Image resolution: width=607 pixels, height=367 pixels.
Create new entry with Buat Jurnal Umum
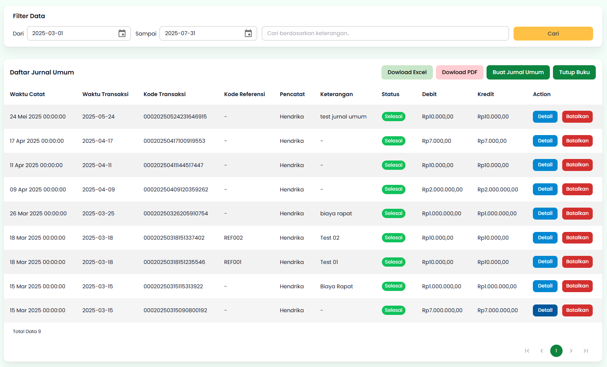[518, 73]
